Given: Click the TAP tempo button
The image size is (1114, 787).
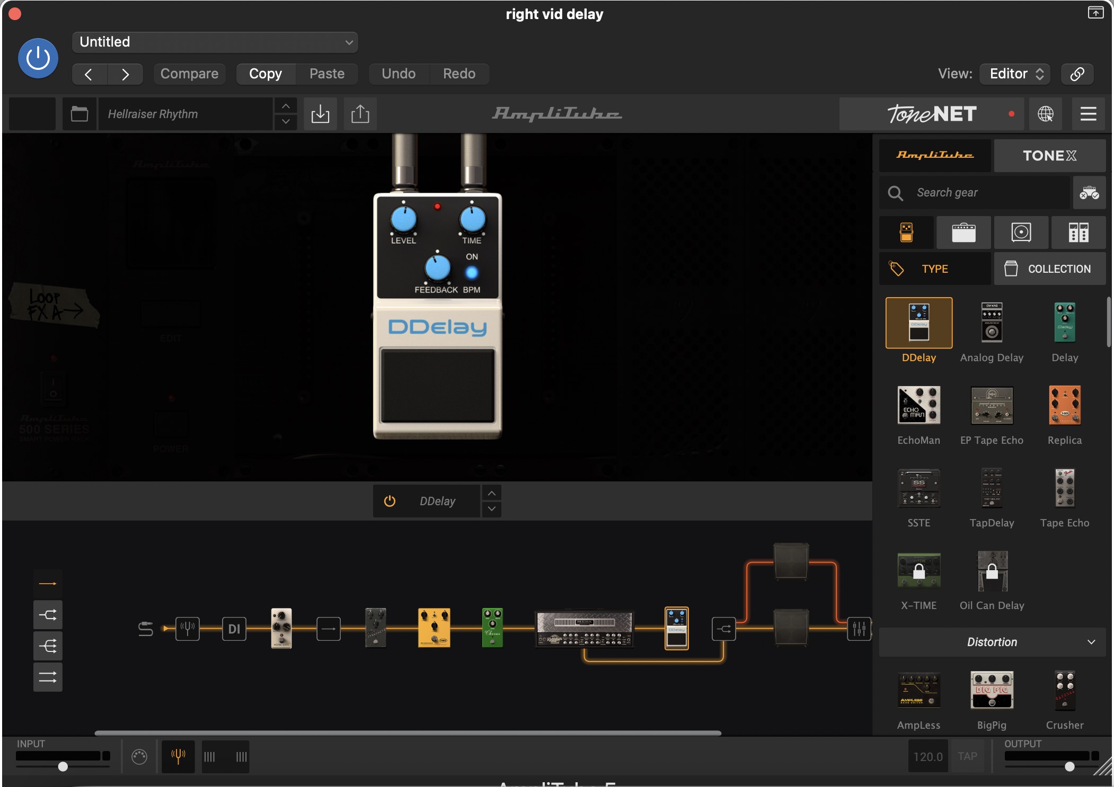Looking at the screenshot, I should click(967, 756).
